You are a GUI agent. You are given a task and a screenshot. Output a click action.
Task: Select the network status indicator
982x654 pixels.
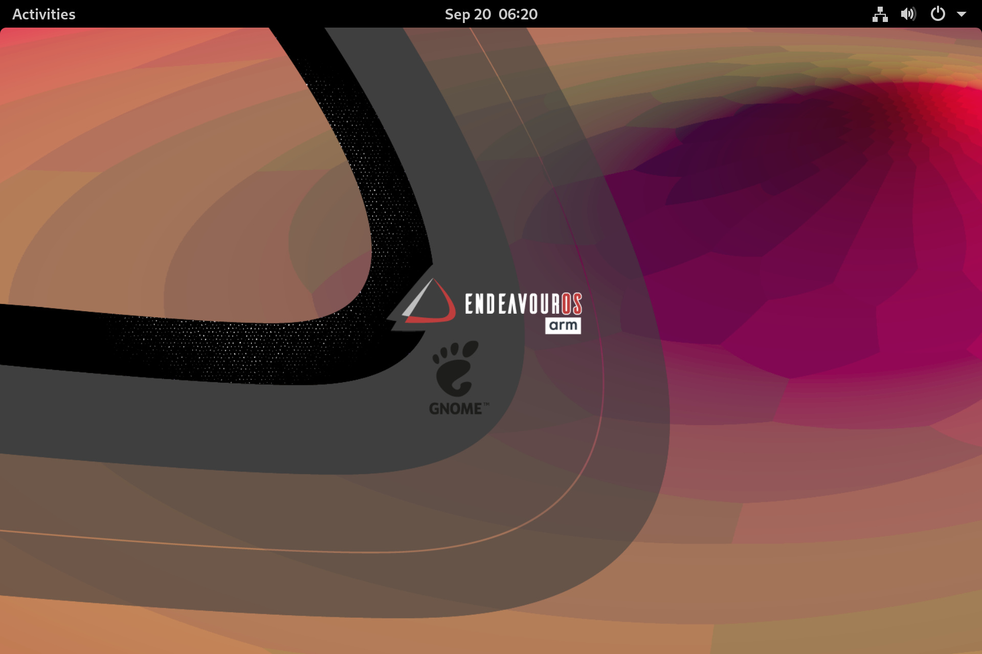pyautogui.click(x=879, y=14)
